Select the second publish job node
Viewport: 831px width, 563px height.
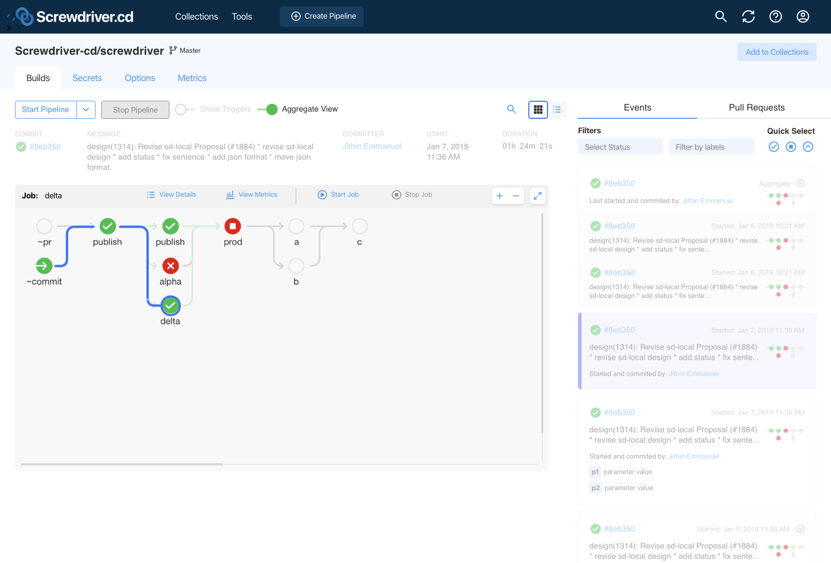(x=170, y=226)
